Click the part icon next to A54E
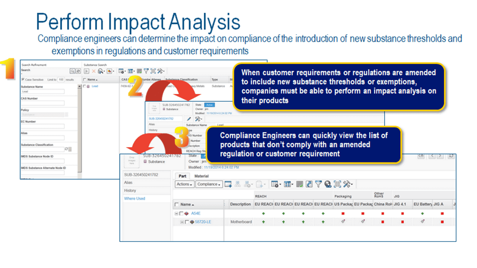The width and height of the screenshot is (477, 268). coord(186,214)
